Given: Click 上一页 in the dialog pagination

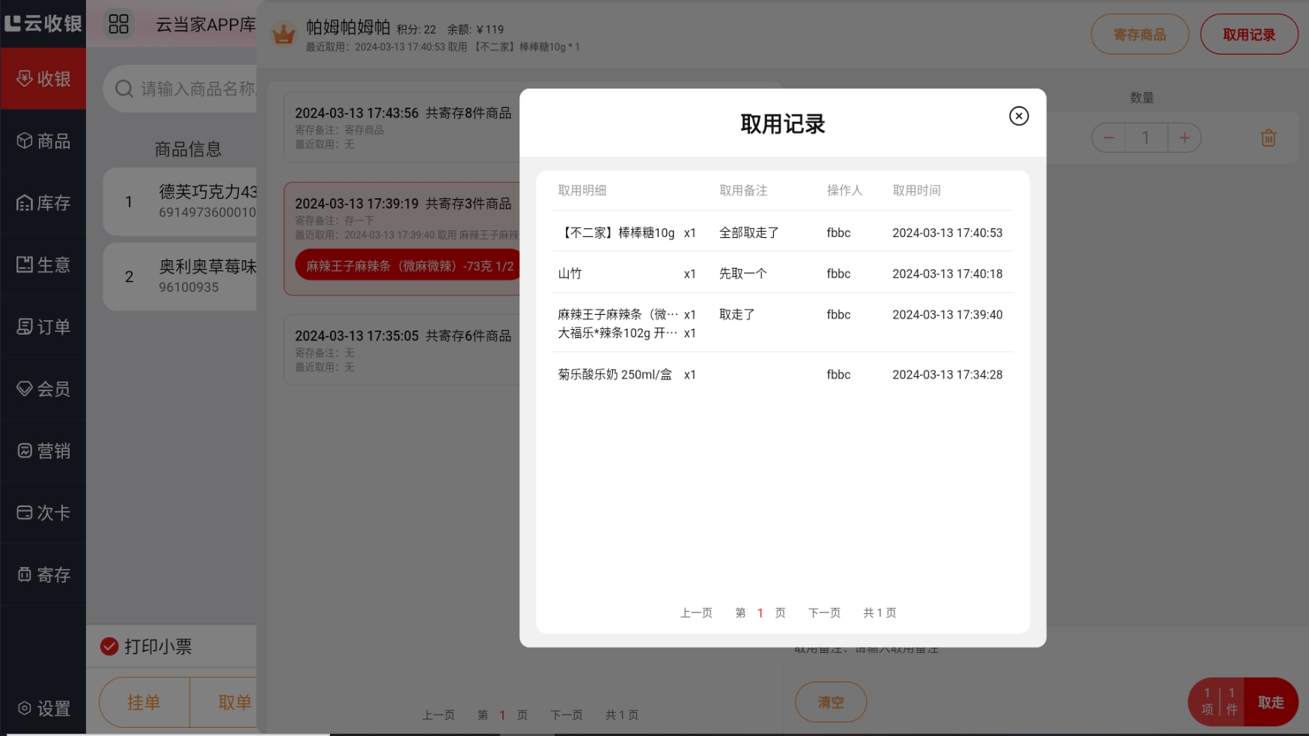Looking at the screenshot, I should [x=695, y=613].
